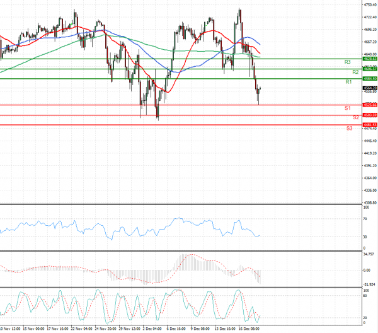
Task: Click the 4336.00 price axis value
Action: [x=370, y=190]
